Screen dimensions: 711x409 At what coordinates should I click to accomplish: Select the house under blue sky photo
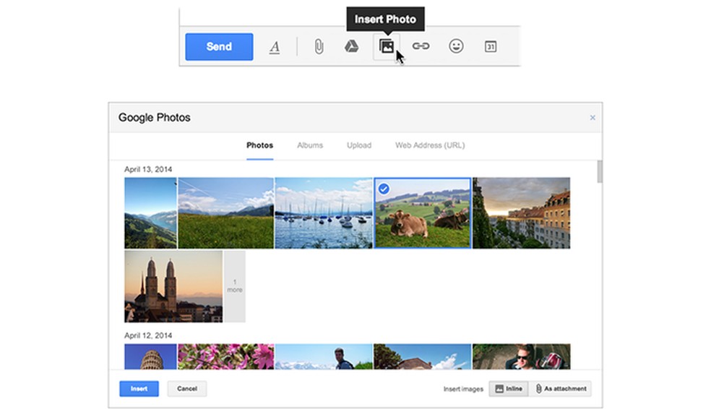[422, 356]
